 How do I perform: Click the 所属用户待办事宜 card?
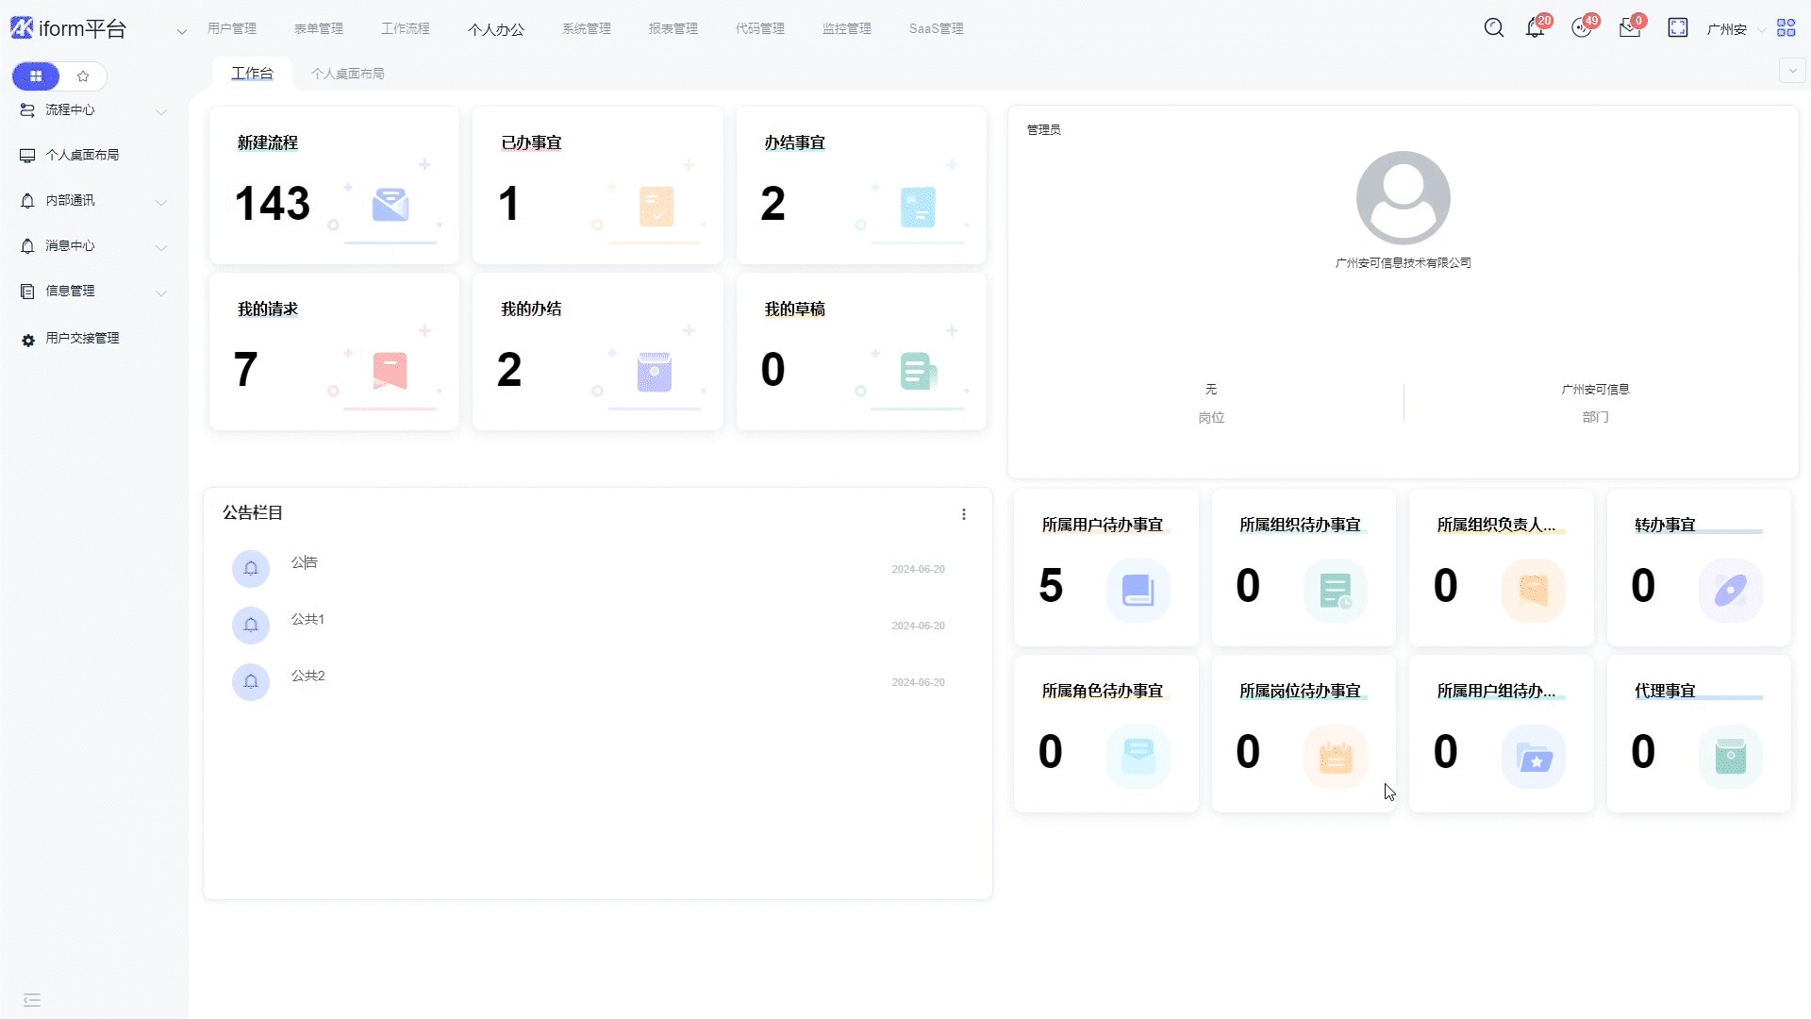coord(1105,567)
